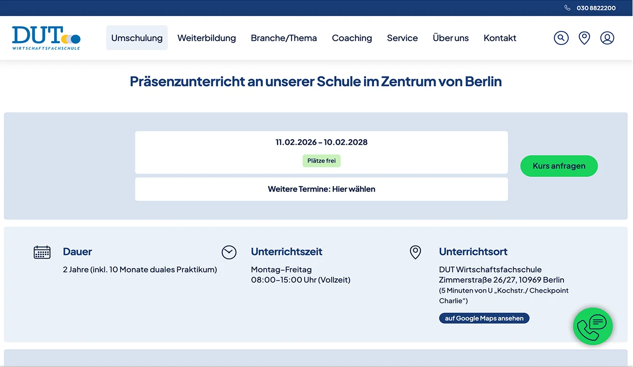The image size is (633, 367).
Task: Click auf Google Maps ansehen
Action: (484, 318)
